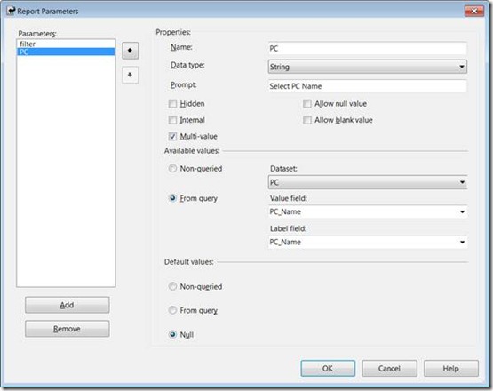Select the Null default value option
Viewport: 493px width, 391px height.
172,334
